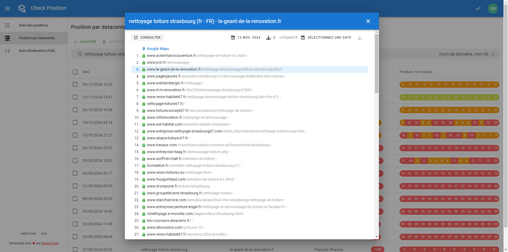Image resolution: width=508 pixels, height=252 pixels.
Task: Click the Date column header
Action: click(x=86, y=72)
